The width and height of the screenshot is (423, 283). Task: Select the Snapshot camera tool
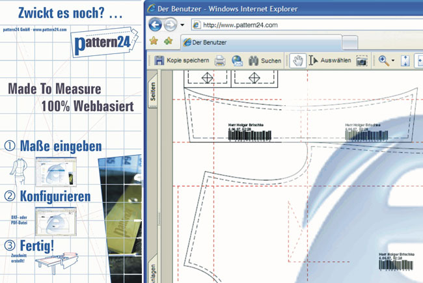pos(362,61)
